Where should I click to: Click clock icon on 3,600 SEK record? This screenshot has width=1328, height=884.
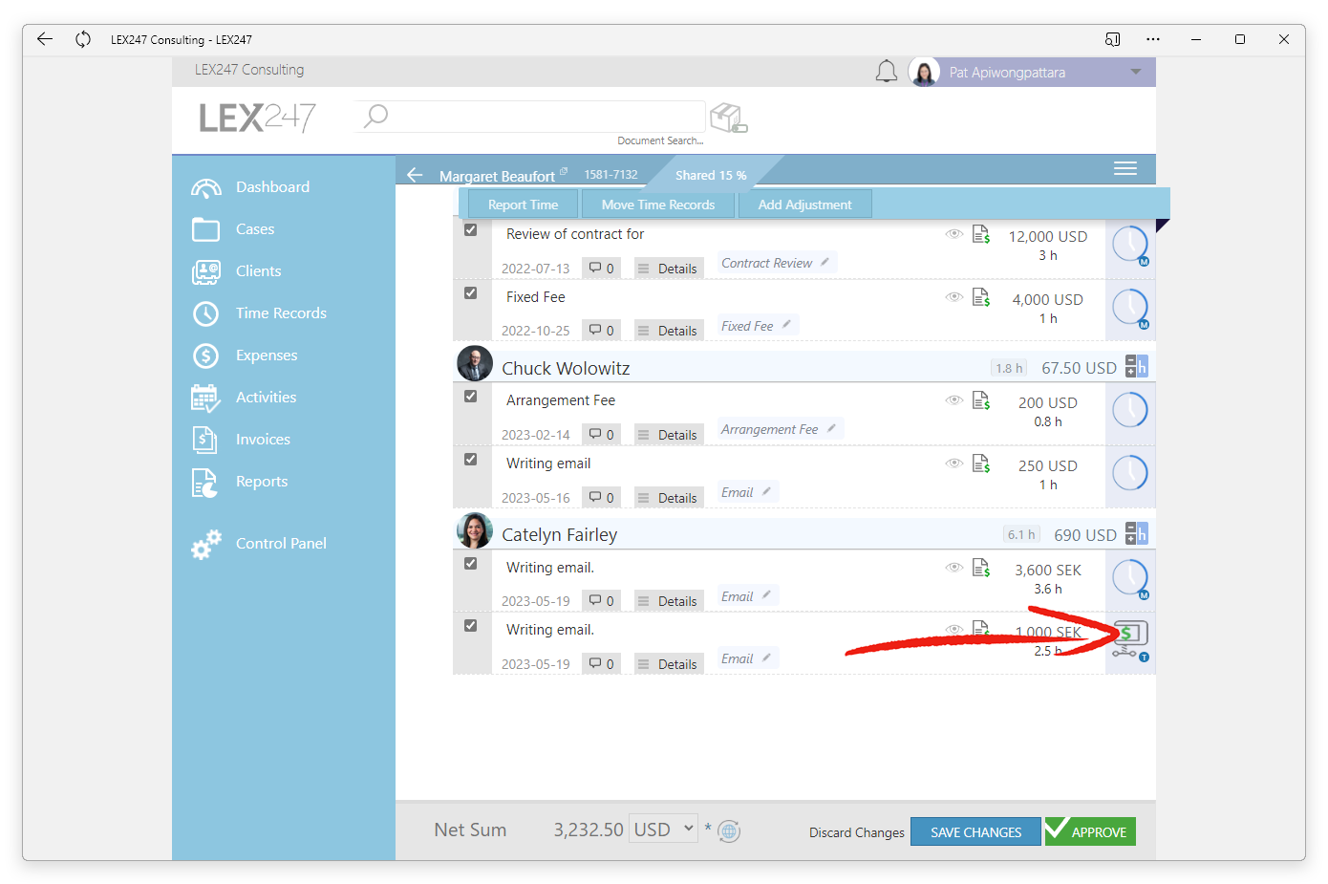[x=1130, y=578]
